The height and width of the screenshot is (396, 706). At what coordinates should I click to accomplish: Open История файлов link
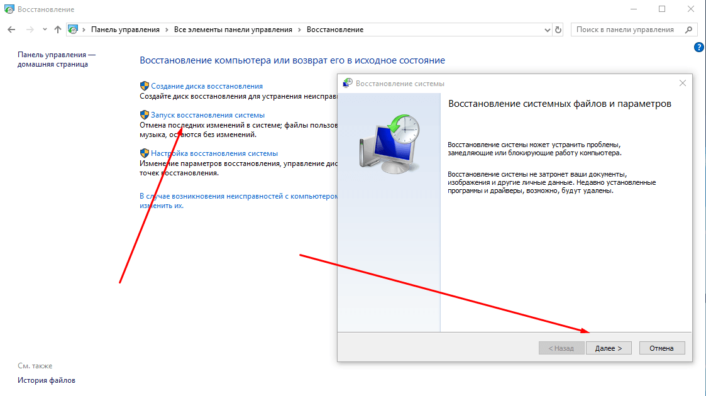[47, 380]
